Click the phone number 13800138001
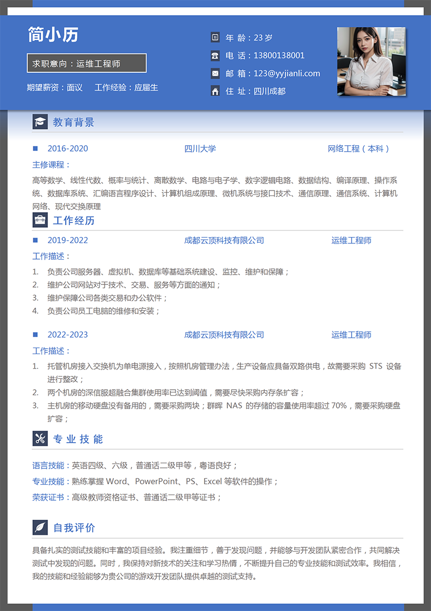 (x=279, y=55)
